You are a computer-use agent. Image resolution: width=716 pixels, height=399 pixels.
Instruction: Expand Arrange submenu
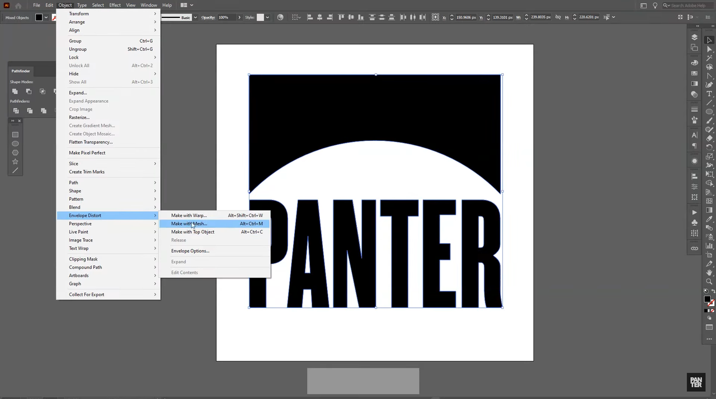155,22
